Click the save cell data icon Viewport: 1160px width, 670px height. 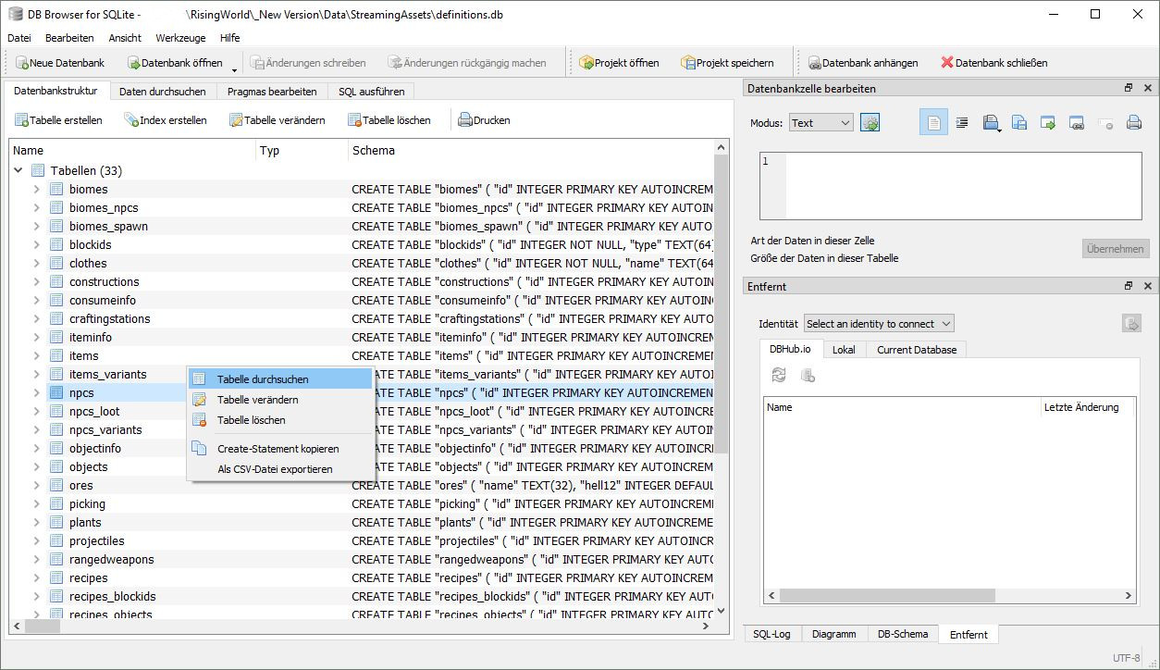tap(990, 122)
